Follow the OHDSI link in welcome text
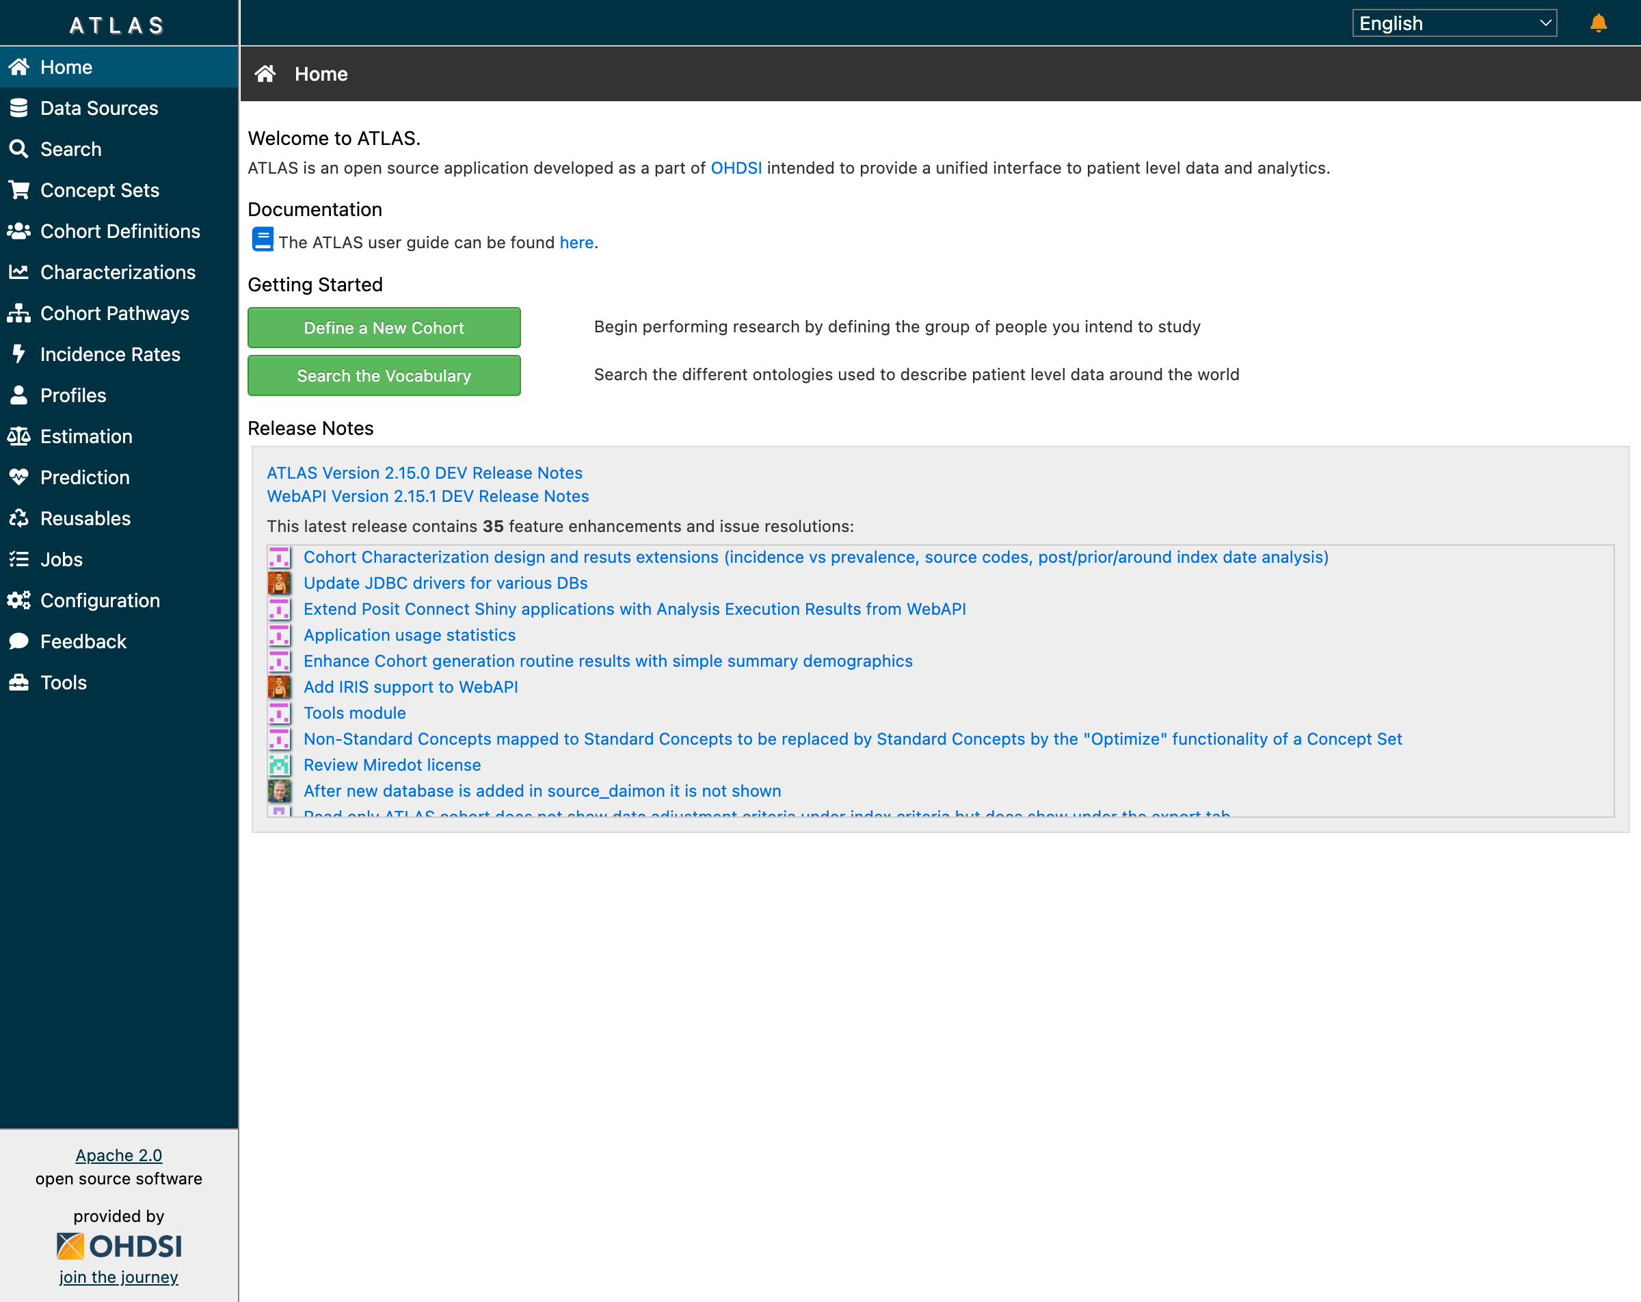The image size is (1641, 1302). (x=735, y=168)
